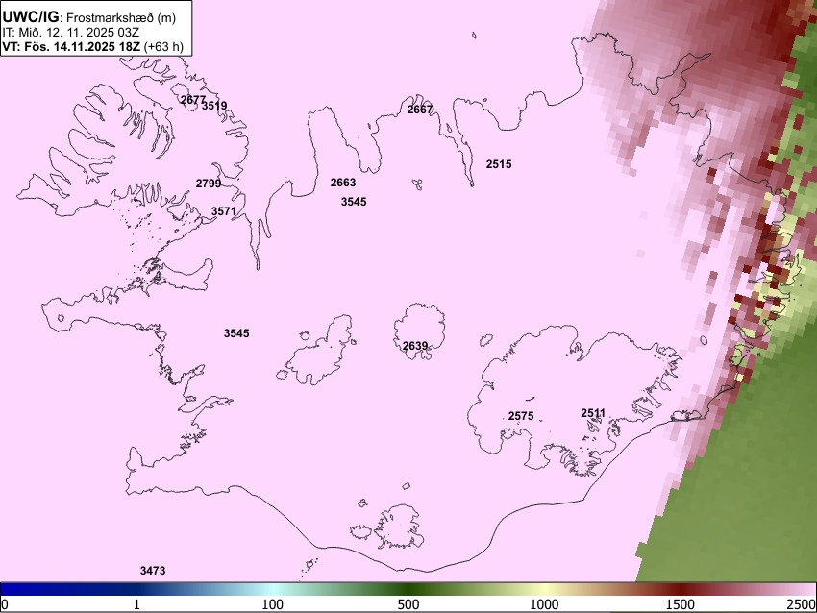Click the 3519 freezing level value

[x=214, y=106]
